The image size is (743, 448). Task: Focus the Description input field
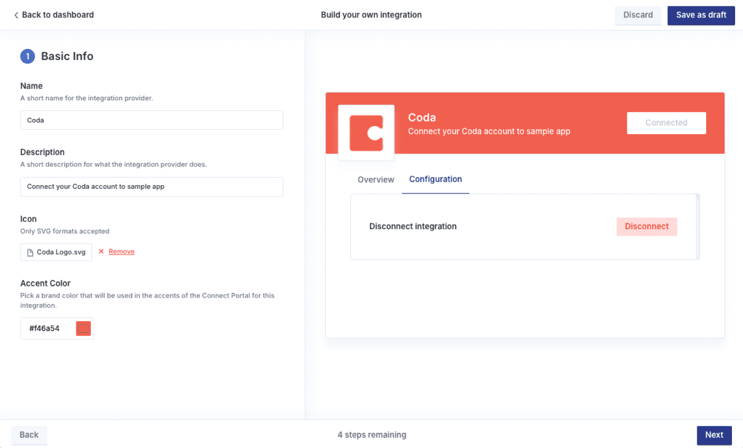click(152, 187)
